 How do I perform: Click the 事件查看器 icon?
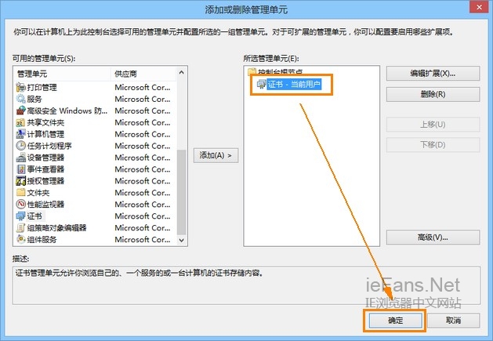[x=20, y=169]
